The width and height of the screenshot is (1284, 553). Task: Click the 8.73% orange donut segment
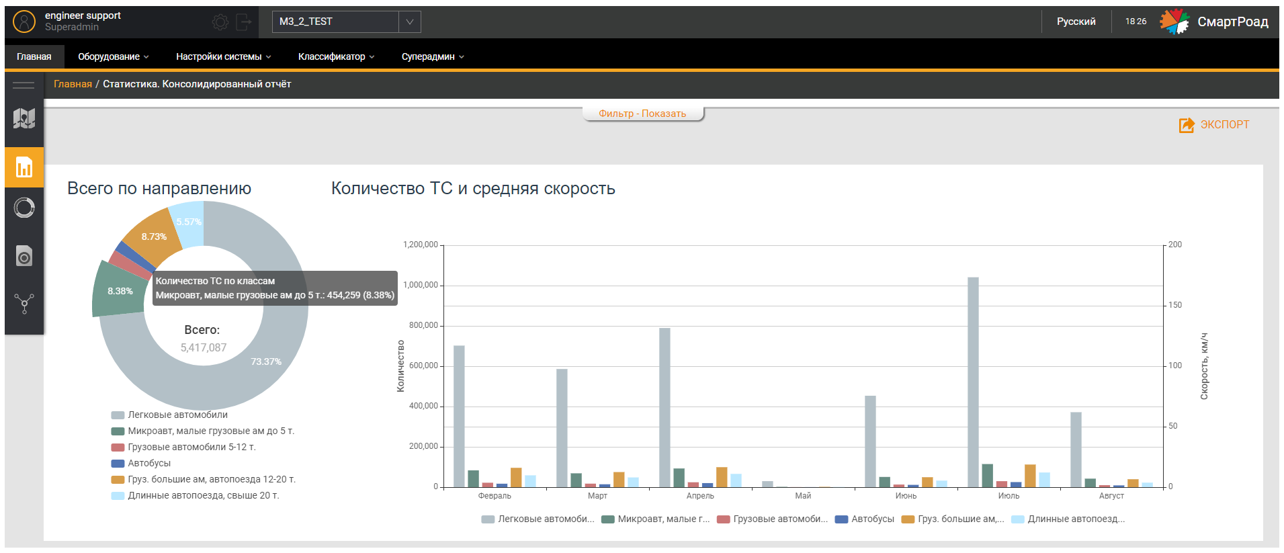153,237
